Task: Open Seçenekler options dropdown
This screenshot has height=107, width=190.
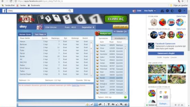Action: [88, 27]
